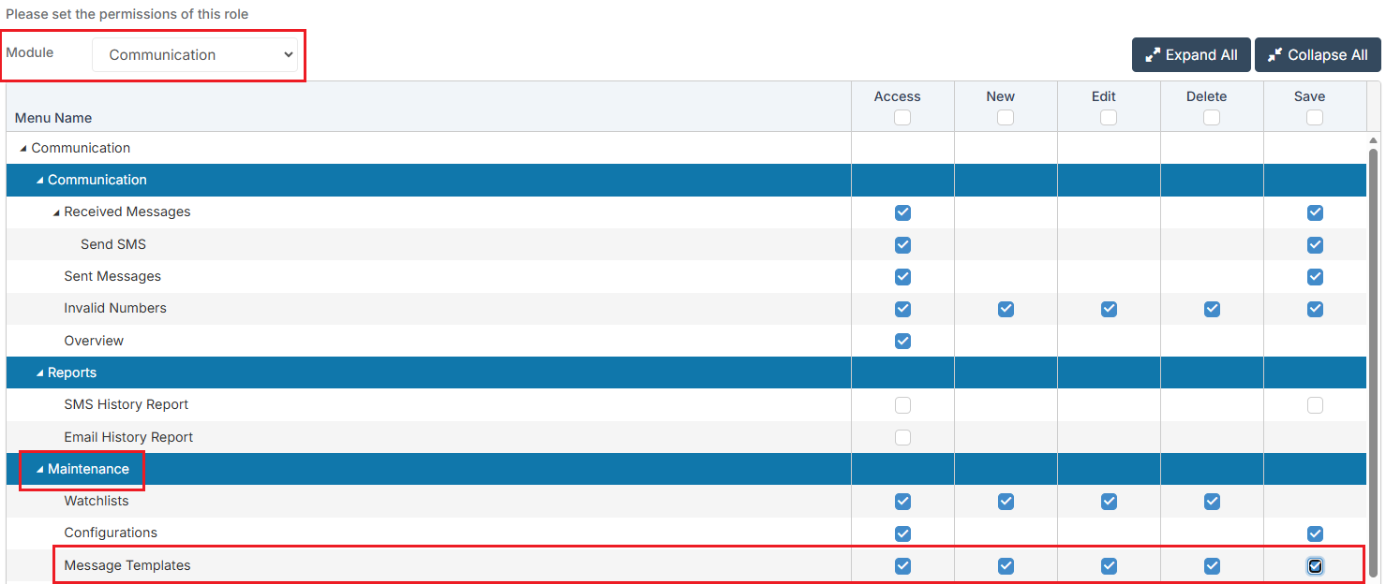1386x584 pixels.
Task: Click the Expand All arrows icon
Action: point(1153,55)
